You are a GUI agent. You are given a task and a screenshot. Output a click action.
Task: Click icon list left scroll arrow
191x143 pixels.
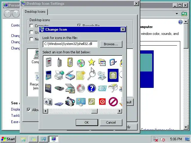pyautogui.click(x=46, y=111)
